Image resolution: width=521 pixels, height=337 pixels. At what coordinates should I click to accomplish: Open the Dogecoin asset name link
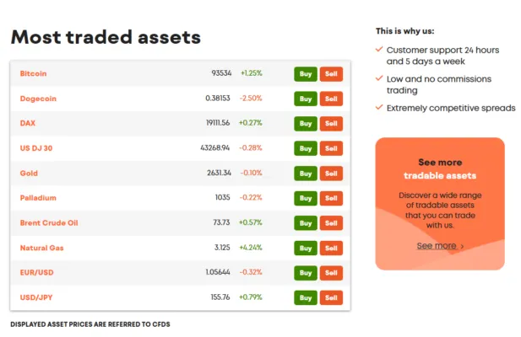pos(37,99)
